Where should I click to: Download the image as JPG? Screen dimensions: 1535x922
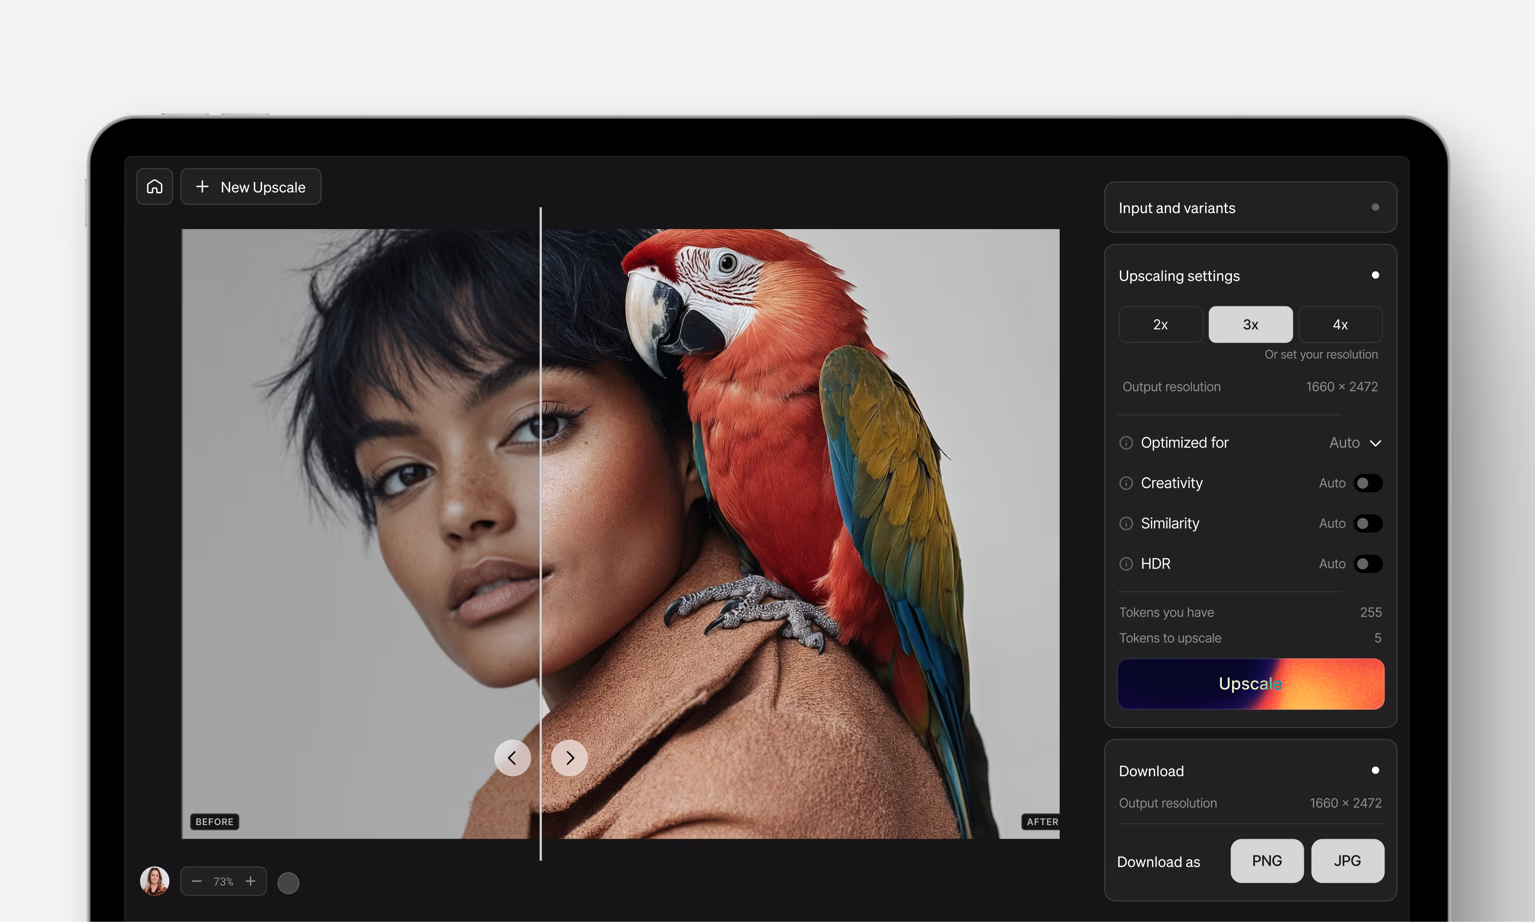tap(1347, 861)
